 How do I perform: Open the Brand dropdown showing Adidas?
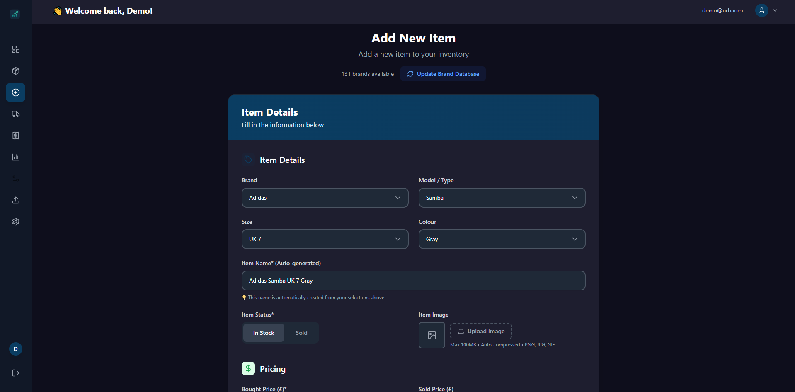click(x=325, y=198)
